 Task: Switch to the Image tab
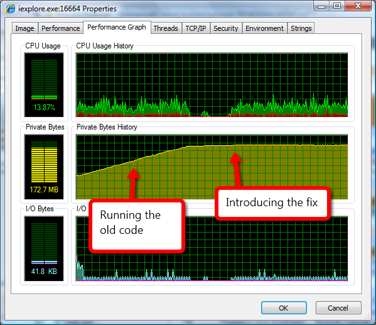(x=24, y=28)
